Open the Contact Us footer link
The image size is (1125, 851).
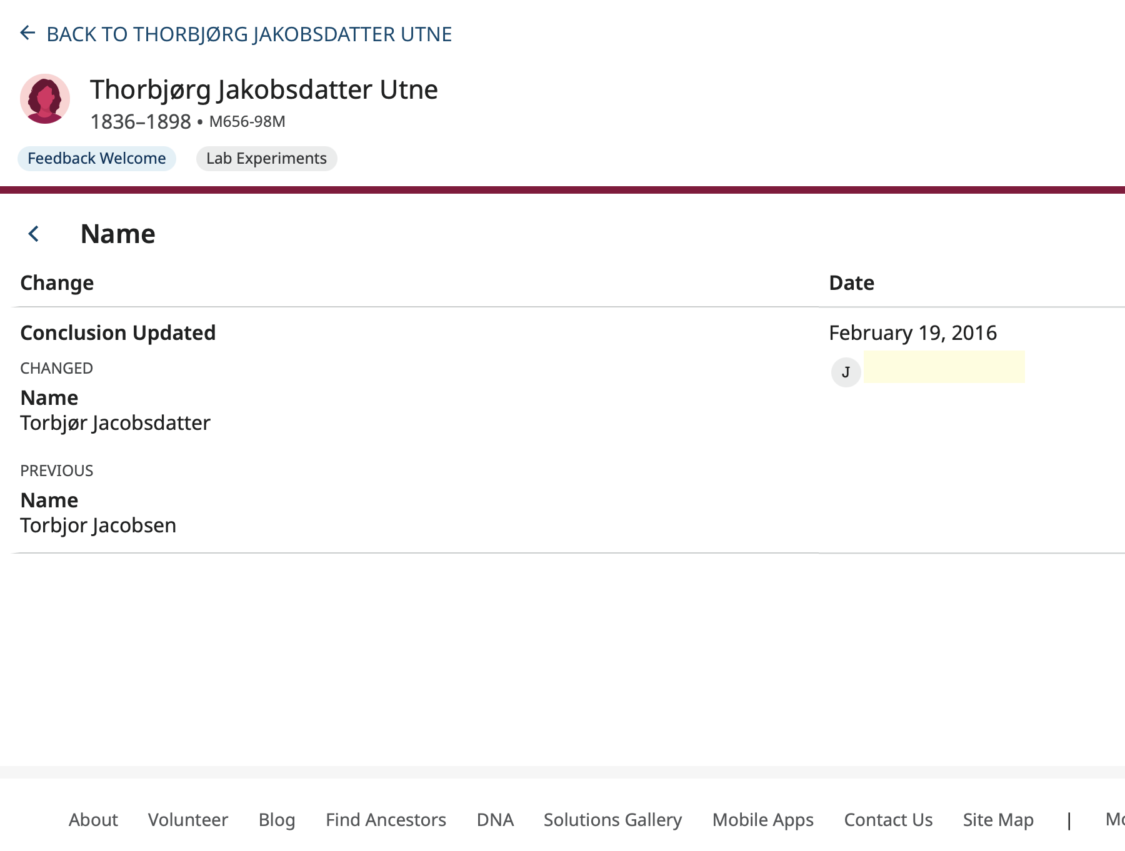pos(889,820)
